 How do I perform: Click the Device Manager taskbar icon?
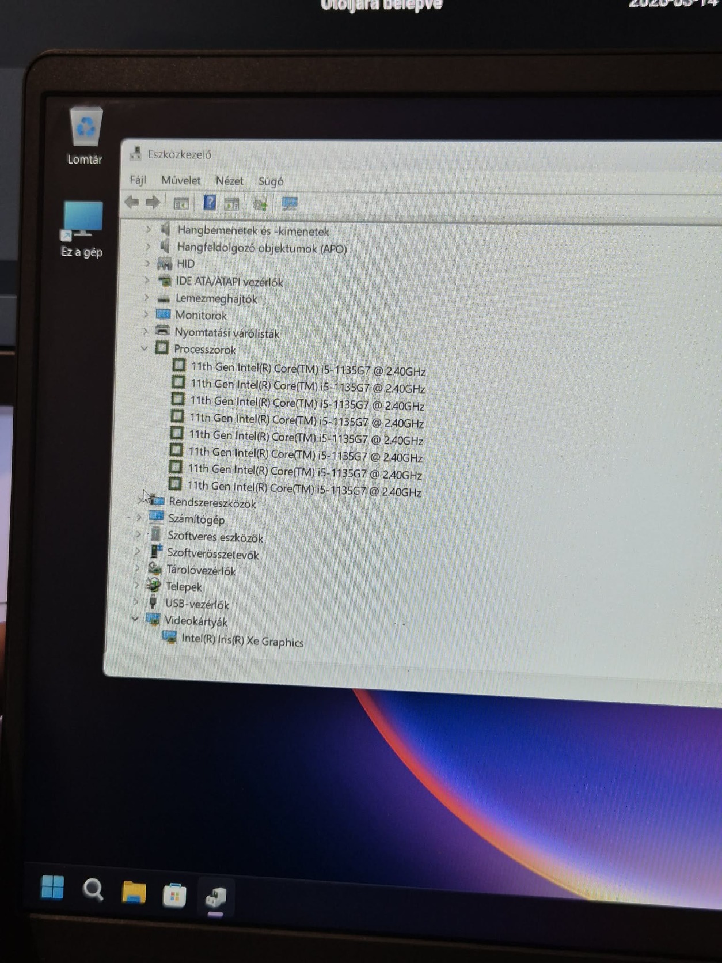pyautogui.click(x=216, y=896)
